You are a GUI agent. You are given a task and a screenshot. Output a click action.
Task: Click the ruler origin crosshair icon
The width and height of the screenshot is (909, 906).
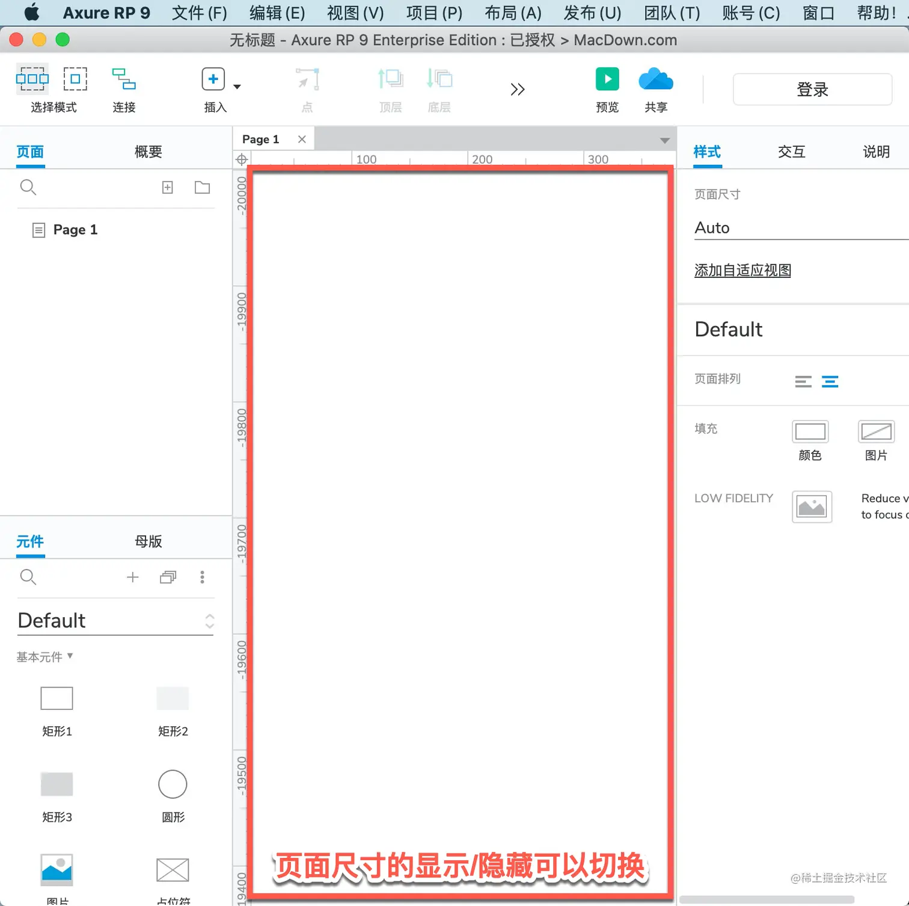pos(242,159)
